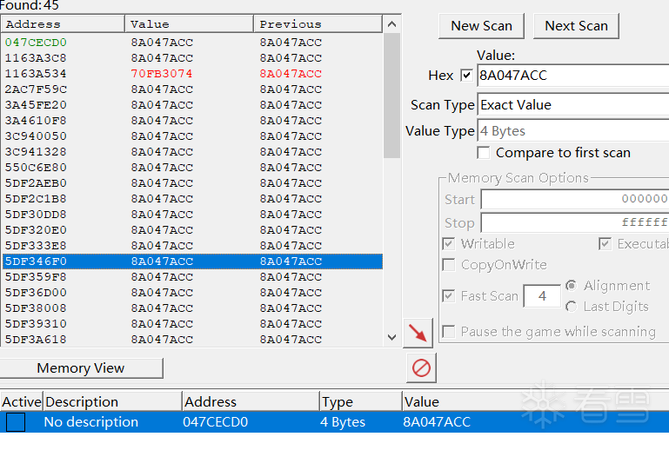Image resolution: width=669 pixels, height=450 pixels.
Task: Click 4 Bytes type of address list entry
Action: point(343,422)
